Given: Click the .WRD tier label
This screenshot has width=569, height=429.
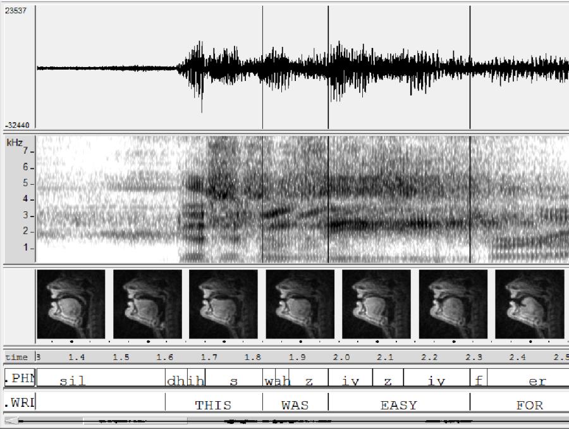Looking at the screenshot, I should (x=19, y=402).
